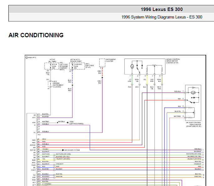
Task: Click the "1996 Lexus ES 300" title
Action: tap(162, 9)
